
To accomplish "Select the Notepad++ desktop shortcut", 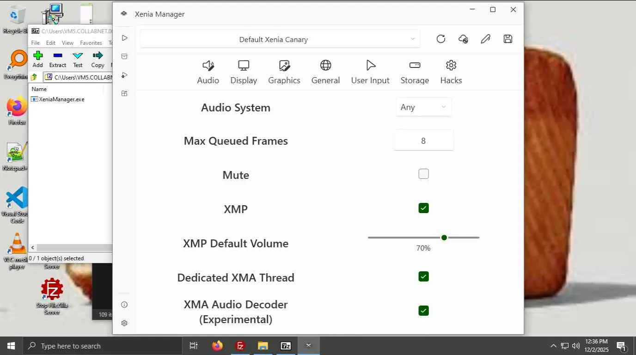I will click(16, 157).
